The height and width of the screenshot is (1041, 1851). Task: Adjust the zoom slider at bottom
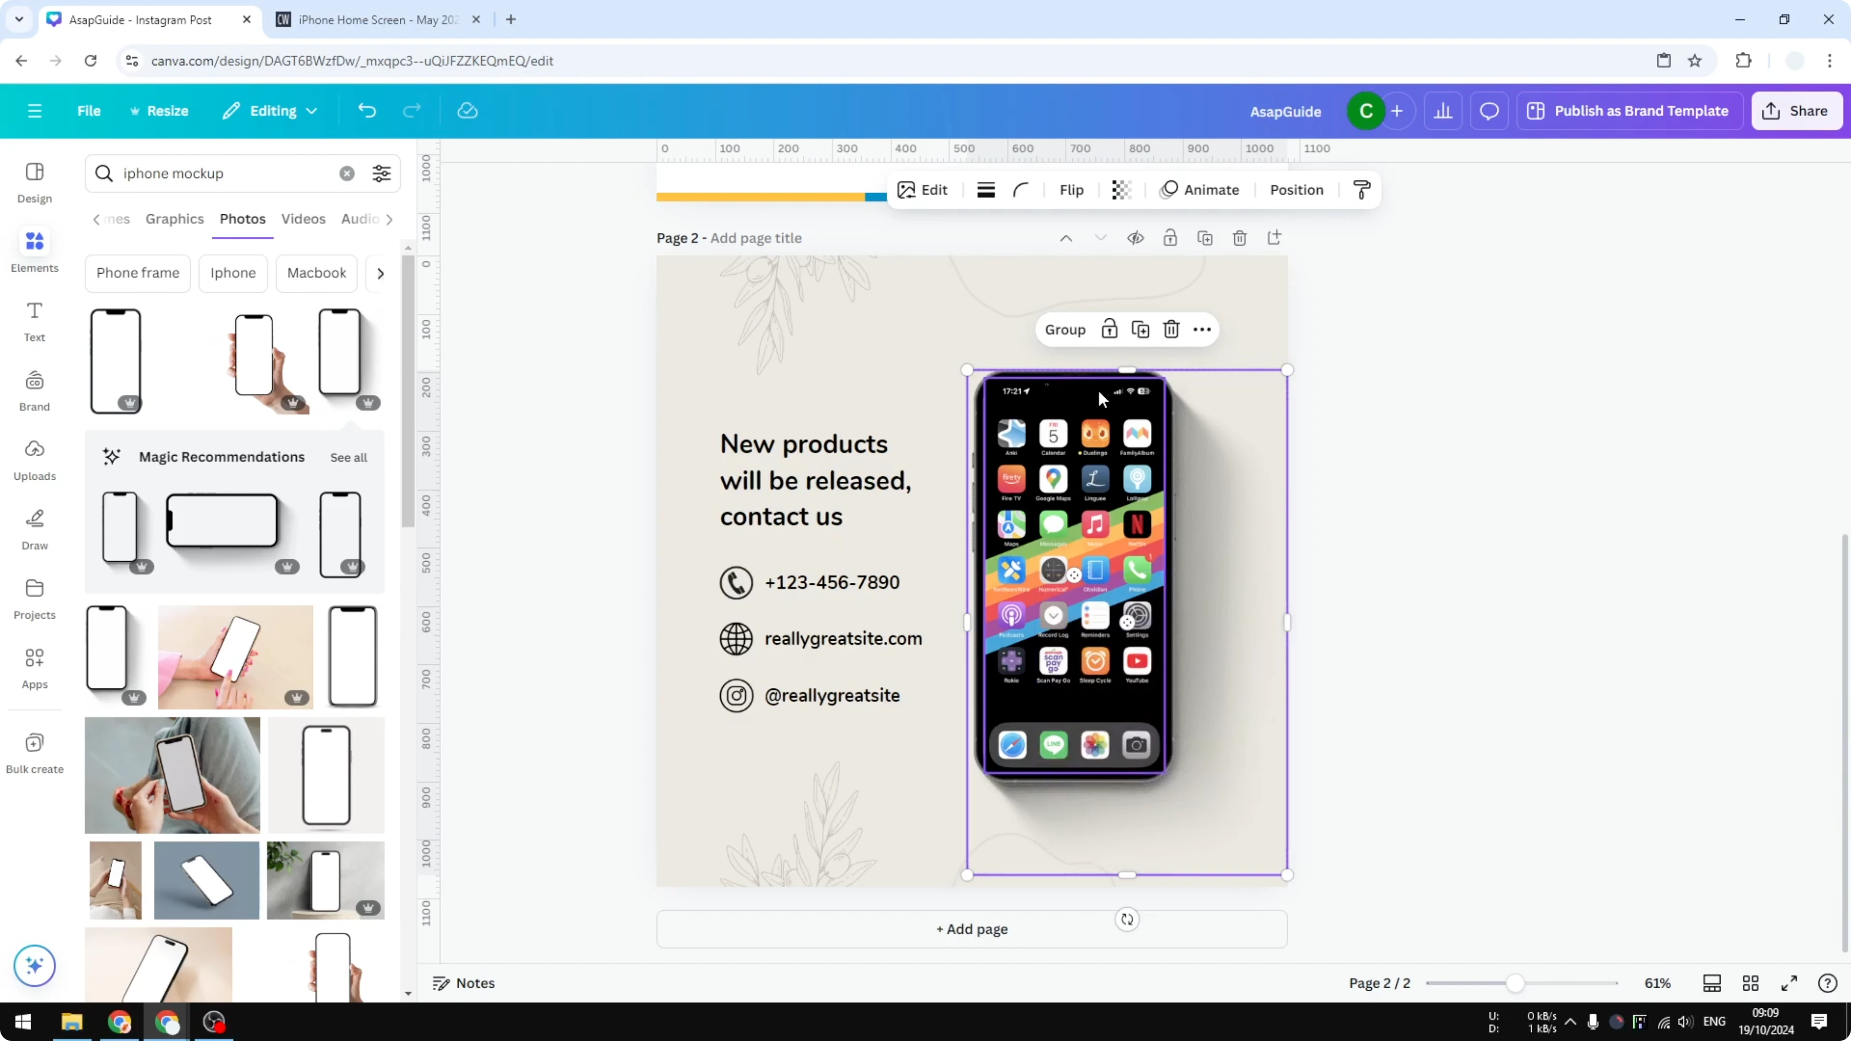1516,983
